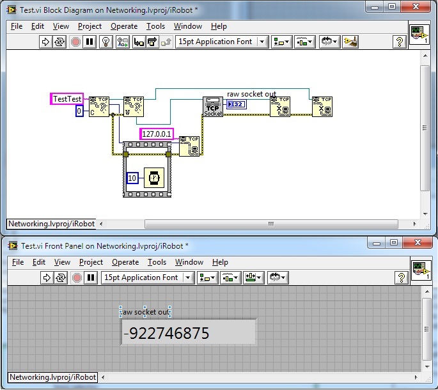438x390 pixels.
Task: Click Block Diagram horizontal scrollbar thumb
Action: (271, 224)
